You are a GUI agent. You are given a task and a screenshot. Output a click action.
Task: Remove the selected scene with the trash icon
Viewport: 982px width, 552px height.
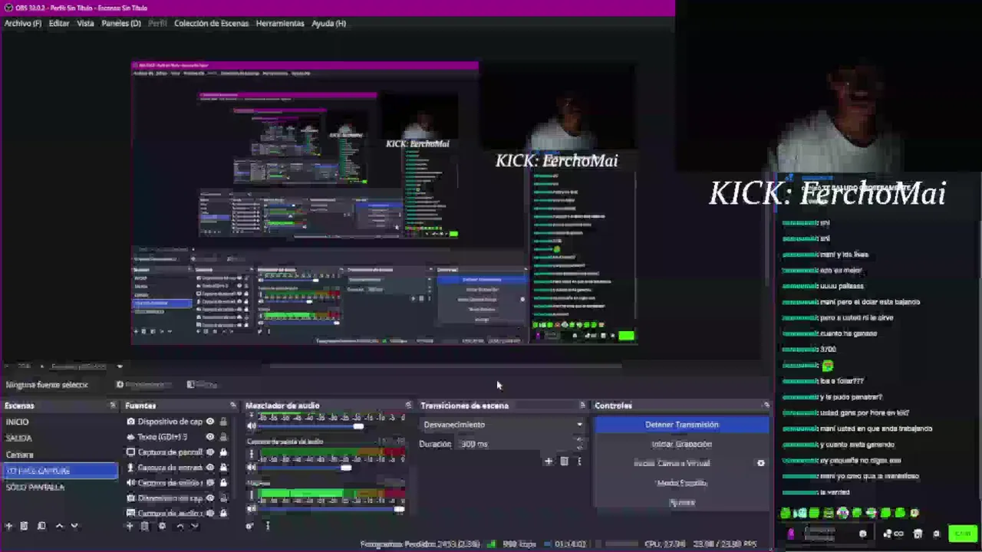(24, 526)
